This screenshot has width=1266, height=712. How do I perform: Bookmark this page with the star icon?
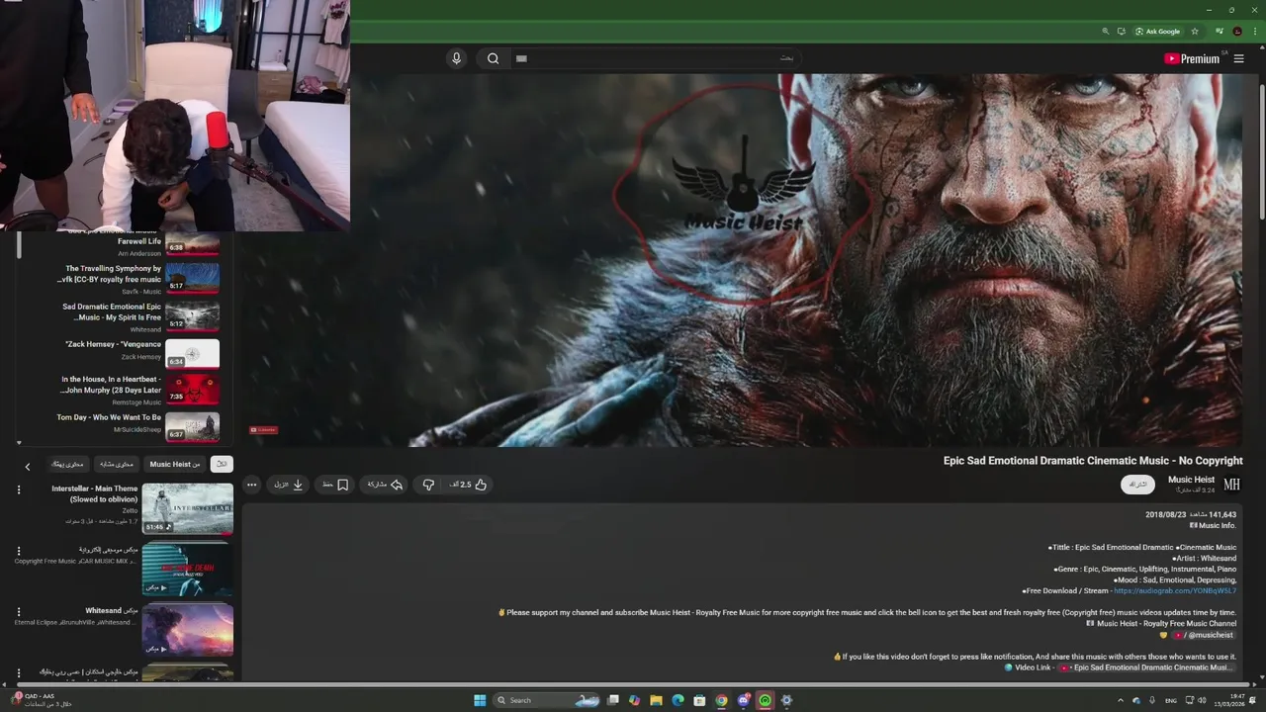tap(1195, 32)
